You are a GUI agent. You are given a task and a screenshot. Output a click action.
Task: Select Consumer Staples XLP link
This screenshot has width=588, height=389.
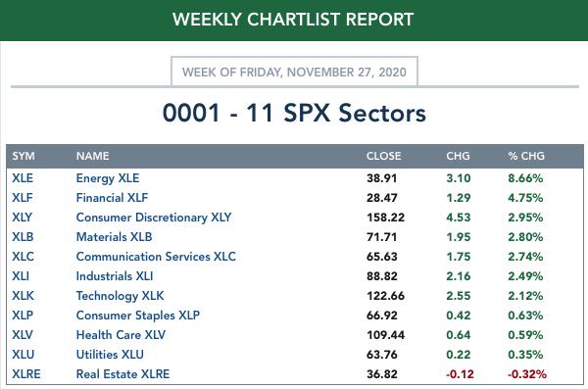click(138, 316)
